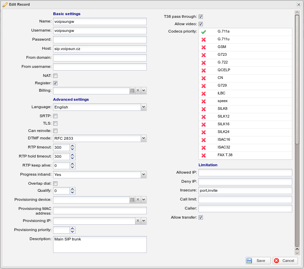The image size is (304, 269).
Task: Click red X icon beside ISAC32
Action: [x=203, y=148]
